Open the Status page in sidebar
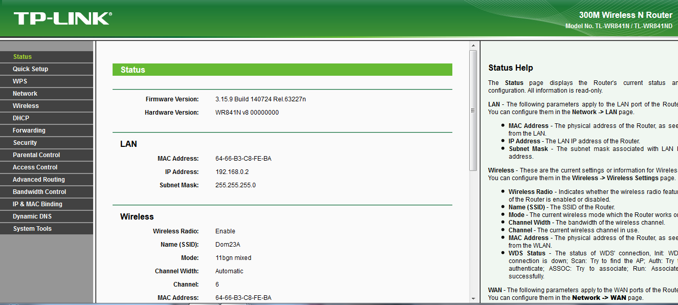 [x=23, y=57]
